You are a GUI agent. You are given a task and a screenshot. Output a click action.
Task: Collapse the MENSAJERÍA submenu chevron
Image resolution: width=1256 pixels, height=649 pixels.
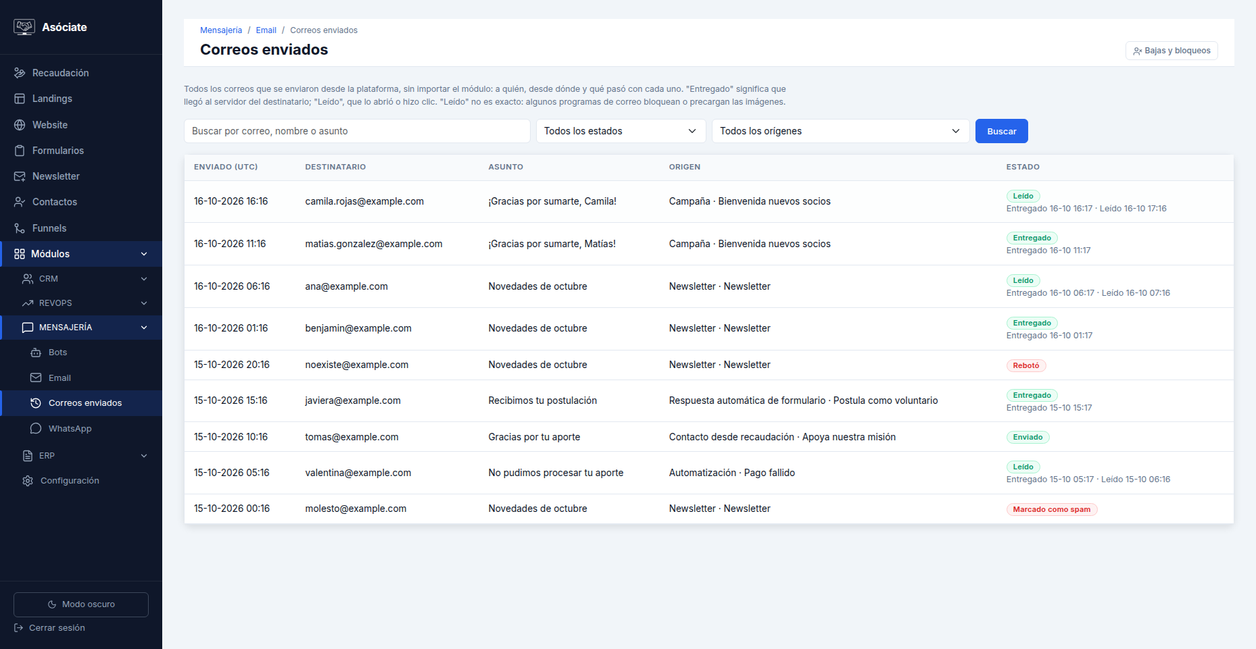tap(144, 328)
